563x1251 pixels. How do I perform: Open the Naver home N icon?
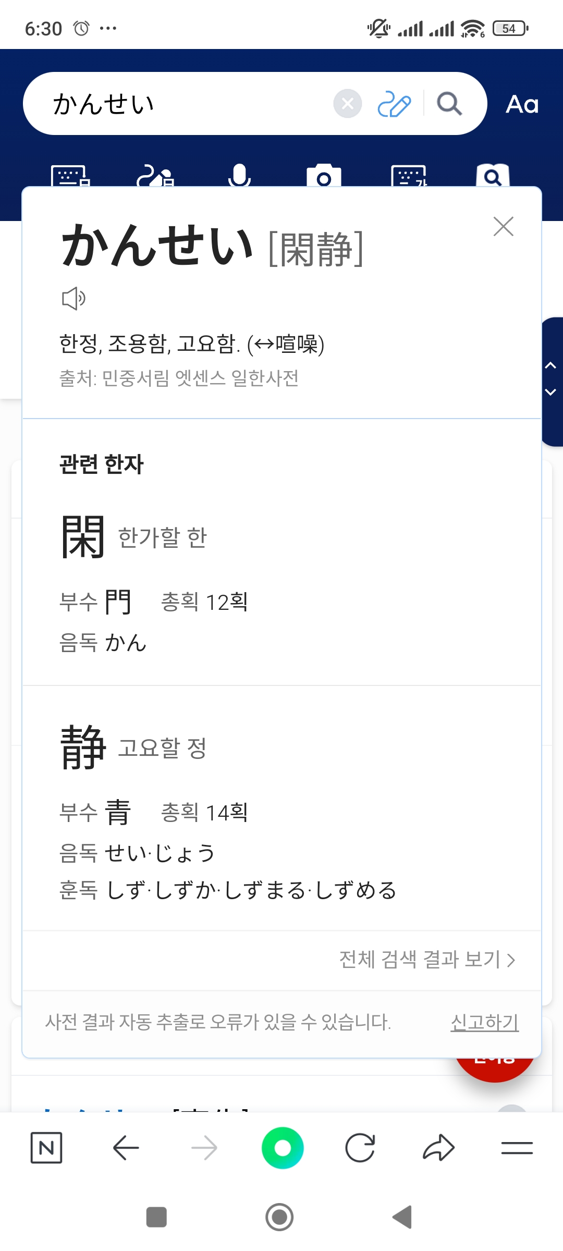[x=46, y=1147]
